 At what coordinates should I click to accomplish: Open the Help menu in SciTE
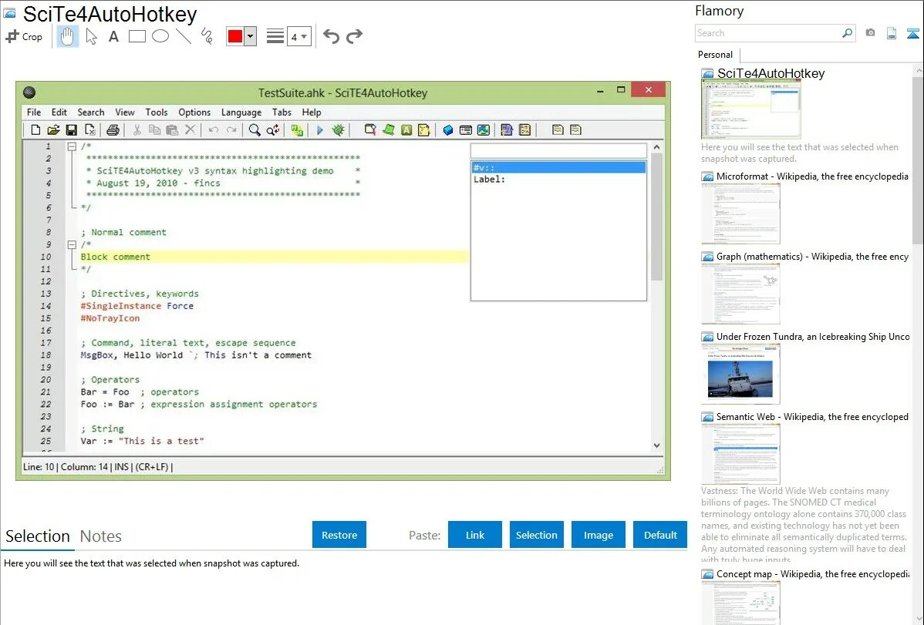tap(312, 112)
